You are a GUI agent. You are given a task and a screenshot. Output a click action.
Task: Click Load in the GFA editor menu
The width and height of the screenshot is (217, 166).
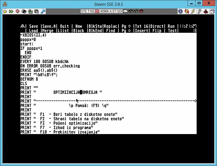(34, 31)
